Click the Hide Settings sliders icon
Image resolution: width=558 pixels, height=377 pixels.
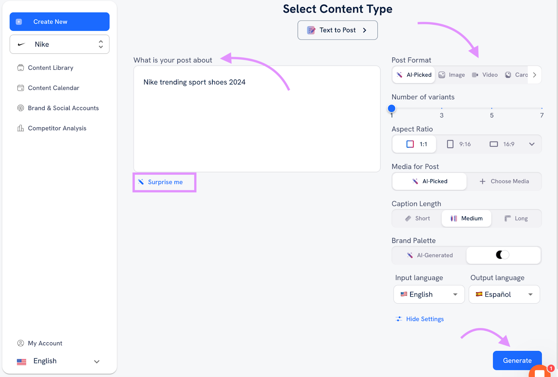coord(399,319)
